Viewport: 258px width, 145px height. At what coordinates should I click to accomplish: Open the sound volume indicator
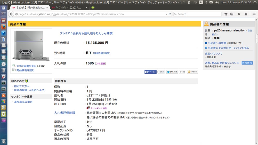pyautogui.click(x=217, y=2)
